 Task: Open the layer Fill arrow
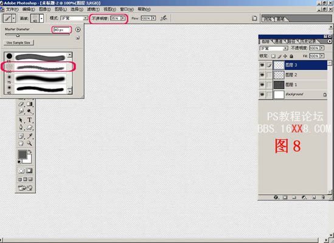pos(322,56)
